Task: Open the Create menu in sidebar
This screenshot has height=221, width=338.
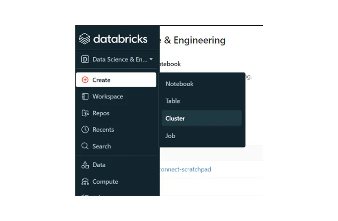Action: [116, 80]
